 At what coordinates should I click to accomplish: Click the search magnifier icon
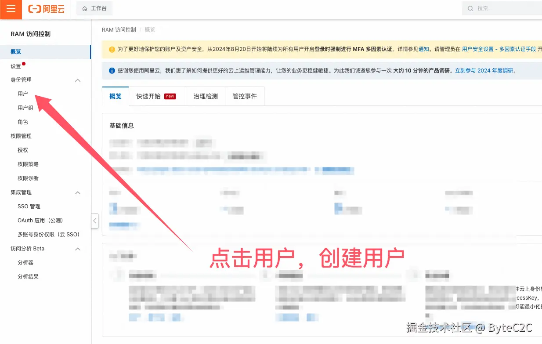pyautogui.click(x=470, y=8)
